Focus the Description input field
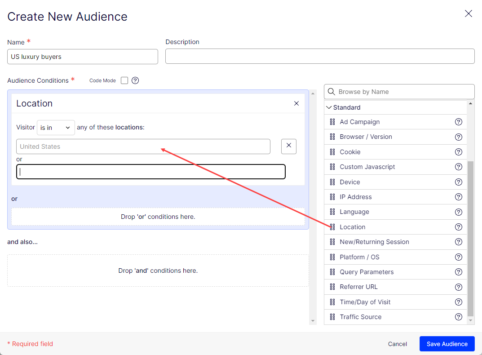 click(319, 56)
